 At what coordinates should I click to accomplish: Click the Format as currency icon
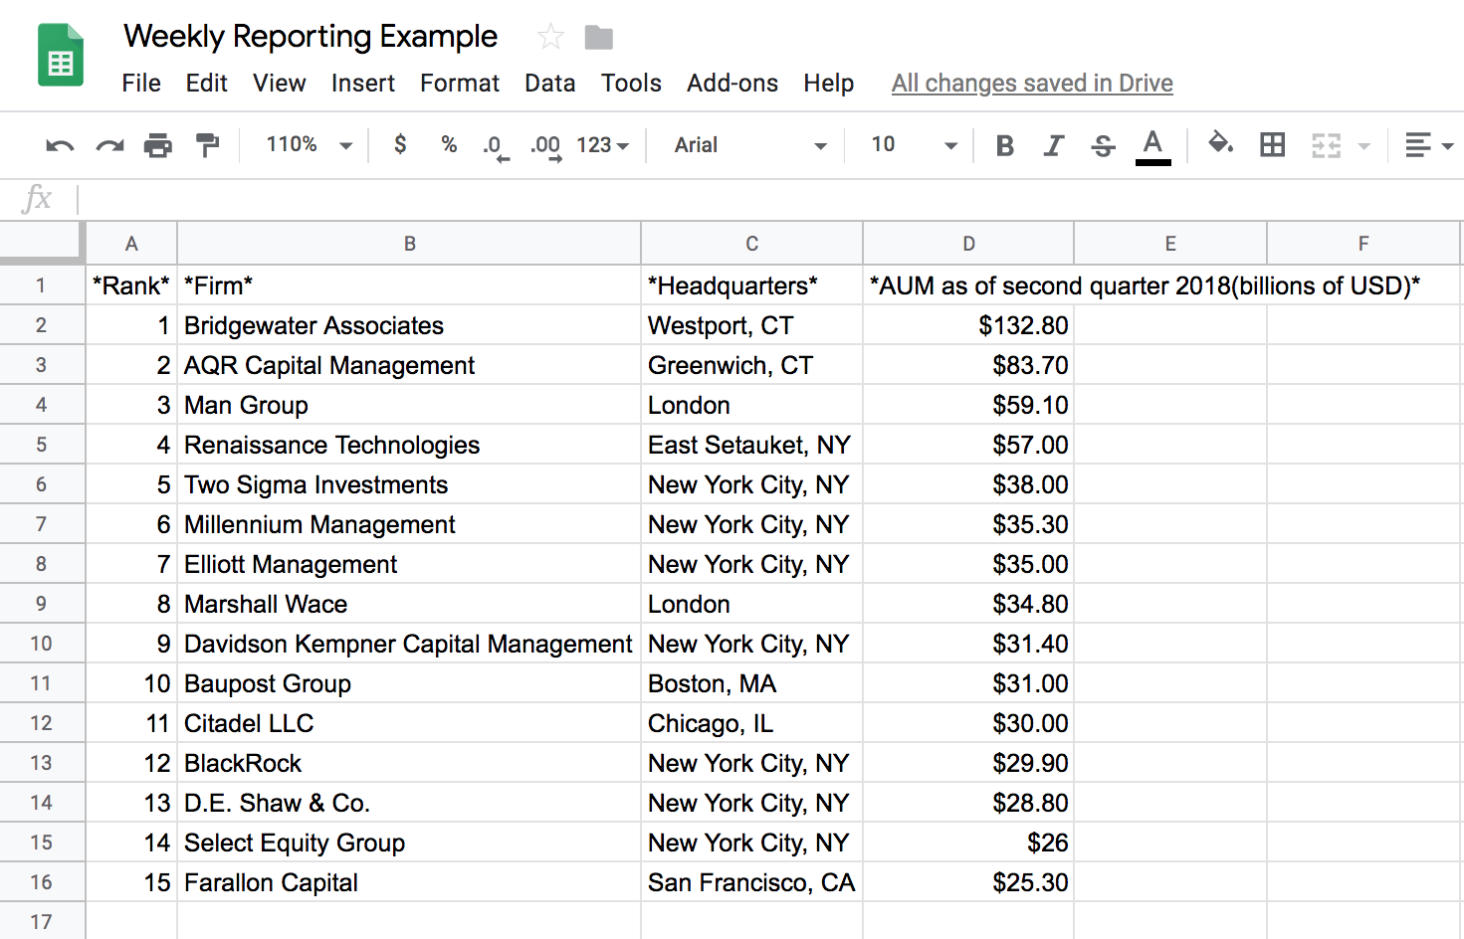click(x=399, y=144)
